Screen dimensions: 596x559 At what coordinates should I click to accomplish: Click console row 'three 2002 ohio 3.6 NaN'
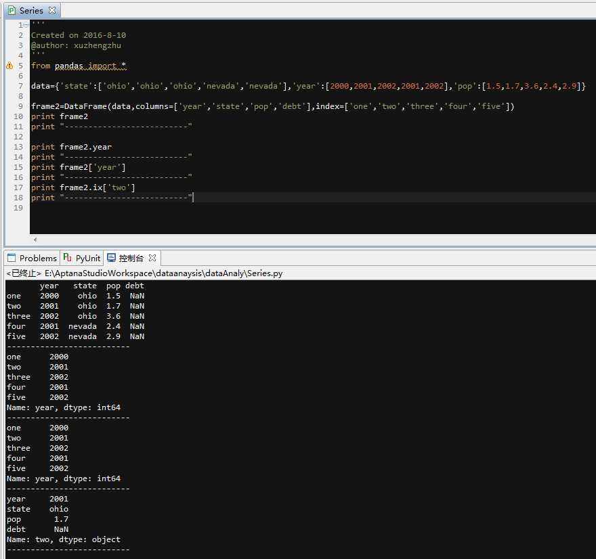tap(75, 316)
